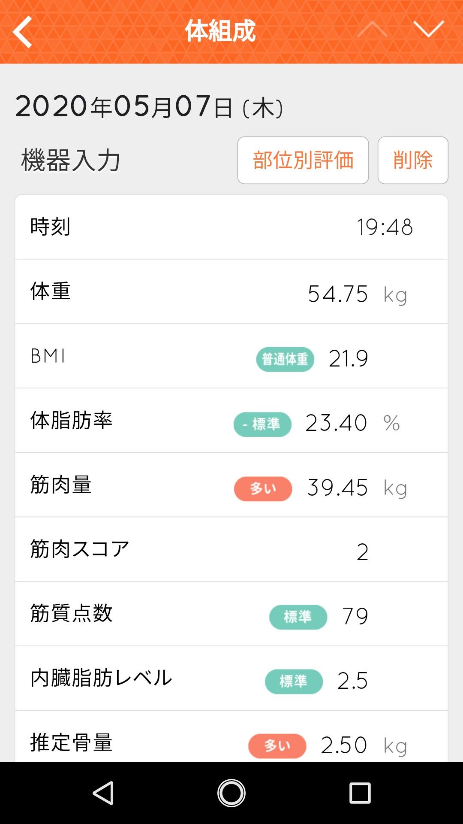Viewport: 463px width, 824px height.
Task: Tap the 多い badge beside 筋肉量
Action: click(263, 489)
